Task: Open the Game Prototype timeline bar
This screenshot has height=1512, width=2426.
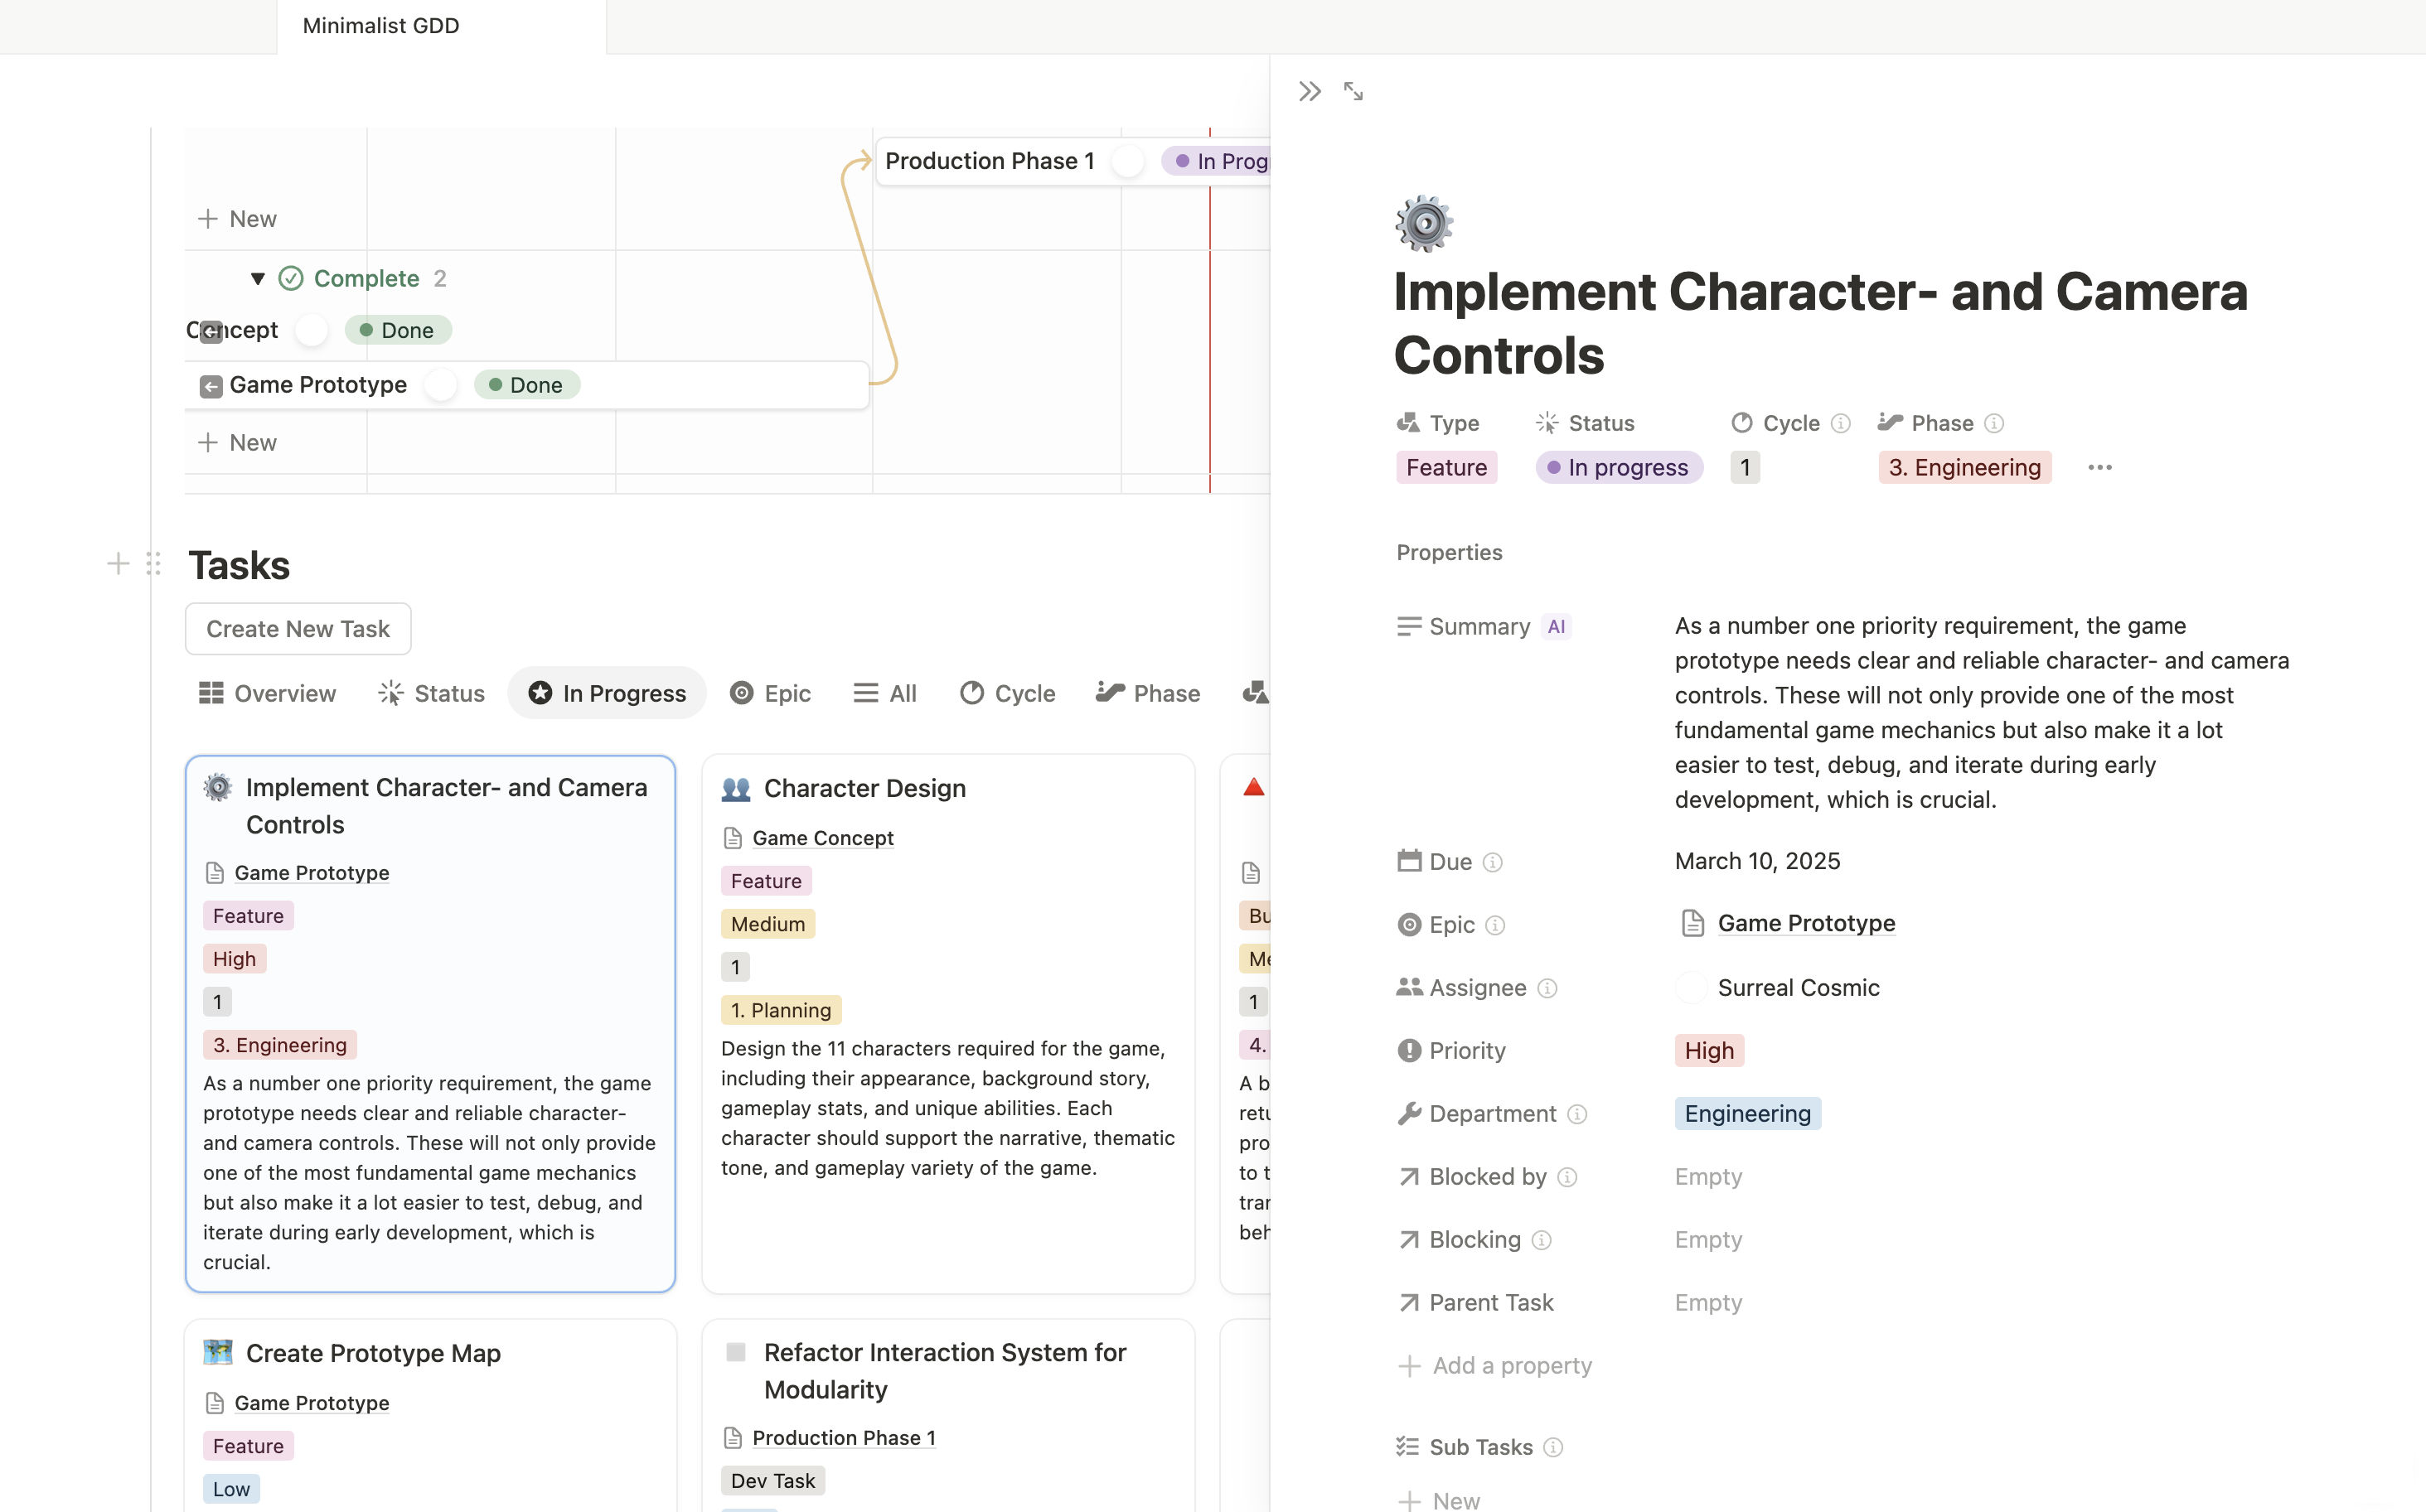Action: coord(527,385)
